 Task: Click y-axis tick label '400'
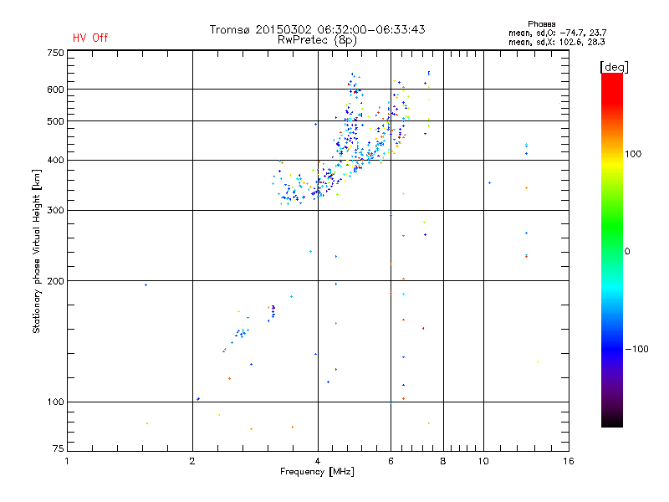pyautogui.click(x=55, y=161)
